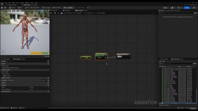Select the Output Animation Pose node

(x=123, y=56)
